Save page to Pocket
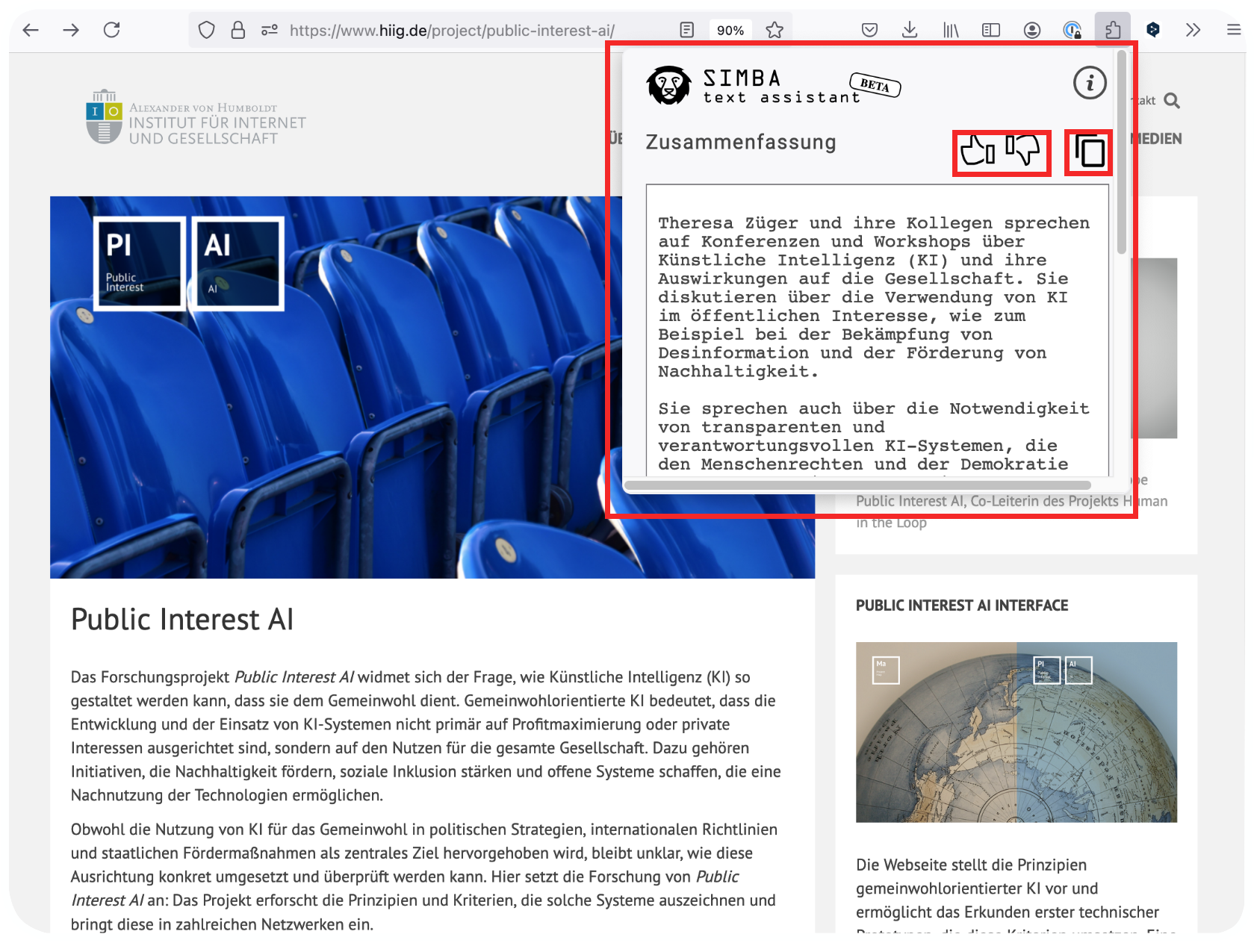Viewport: 1257px width, 943px height. (869, 30)
